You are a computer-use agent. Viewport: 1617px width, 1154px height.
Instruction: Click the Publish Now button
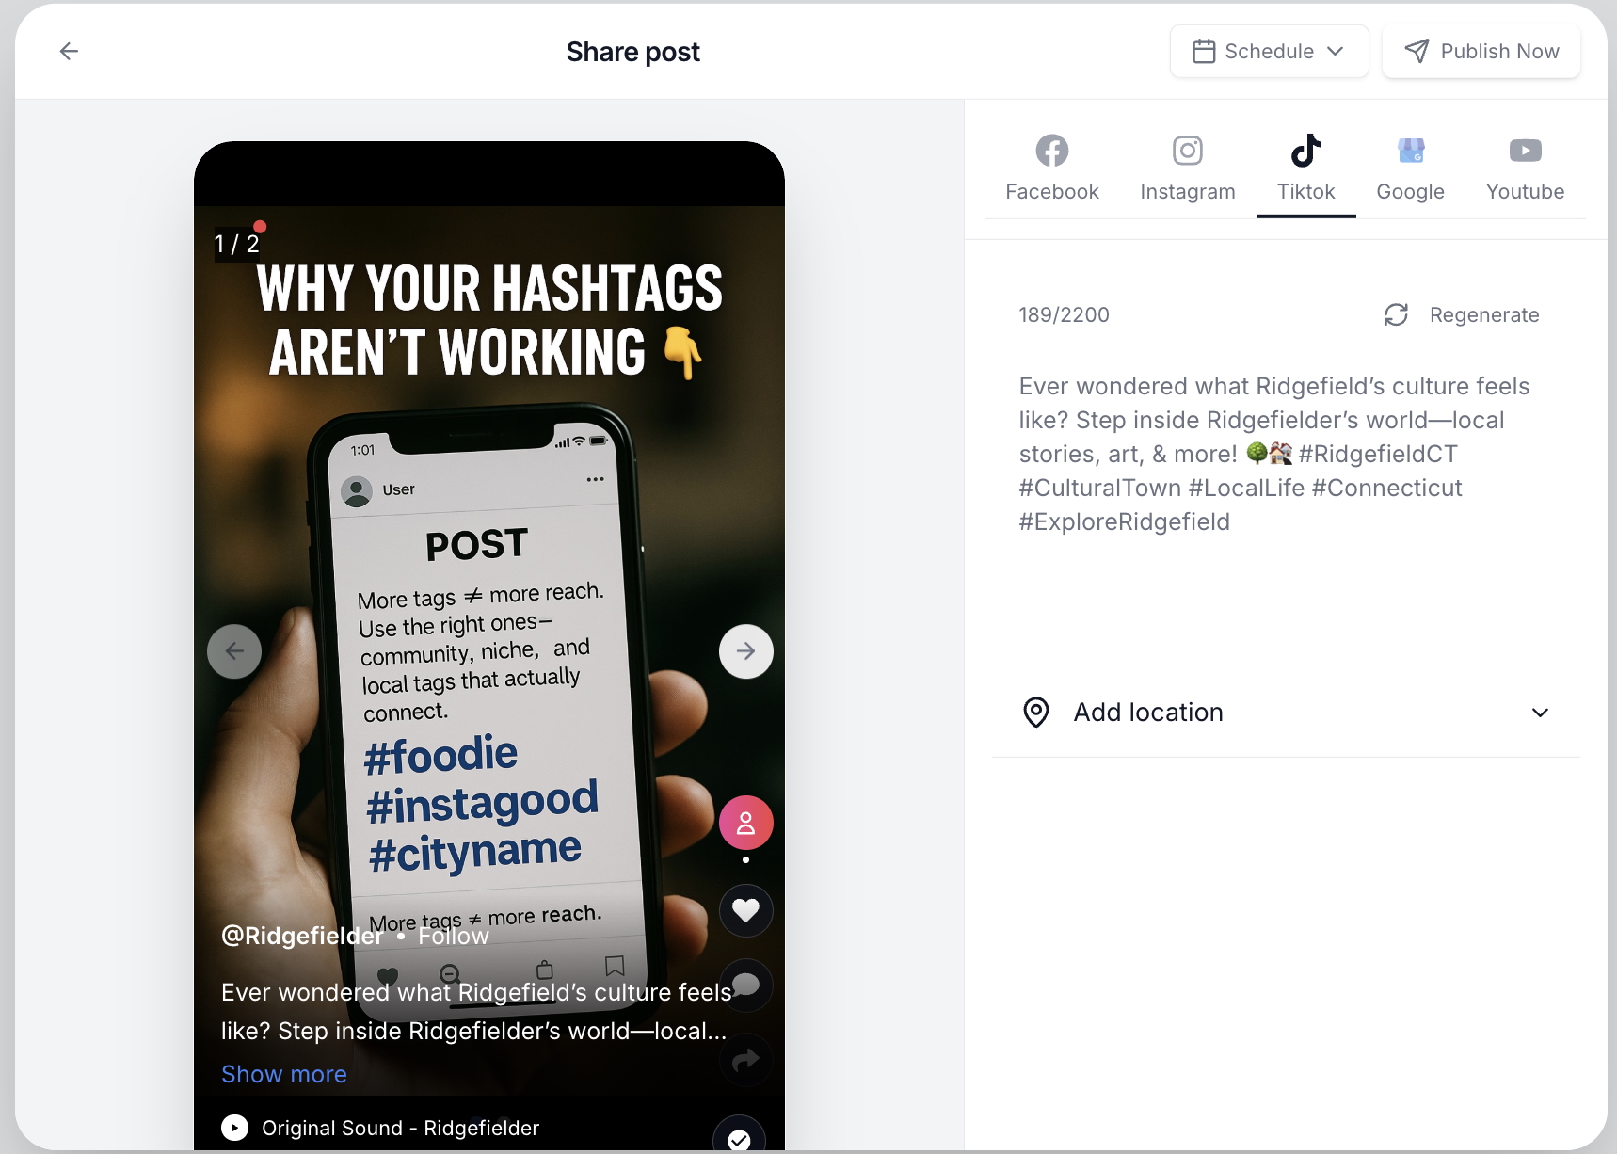coord(1481,51)
